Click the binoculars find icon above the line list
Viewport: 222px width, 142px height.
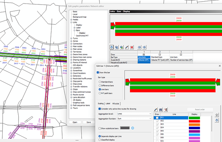pyautogui.click(x=161, y=110)
